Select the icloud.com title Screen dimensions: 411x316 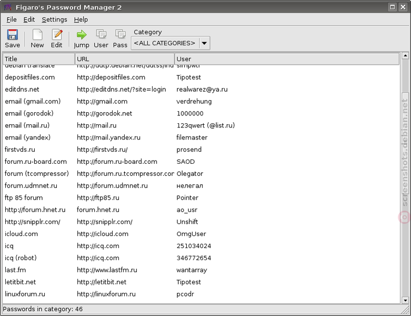pyautogui.click(x=21, y=234)
